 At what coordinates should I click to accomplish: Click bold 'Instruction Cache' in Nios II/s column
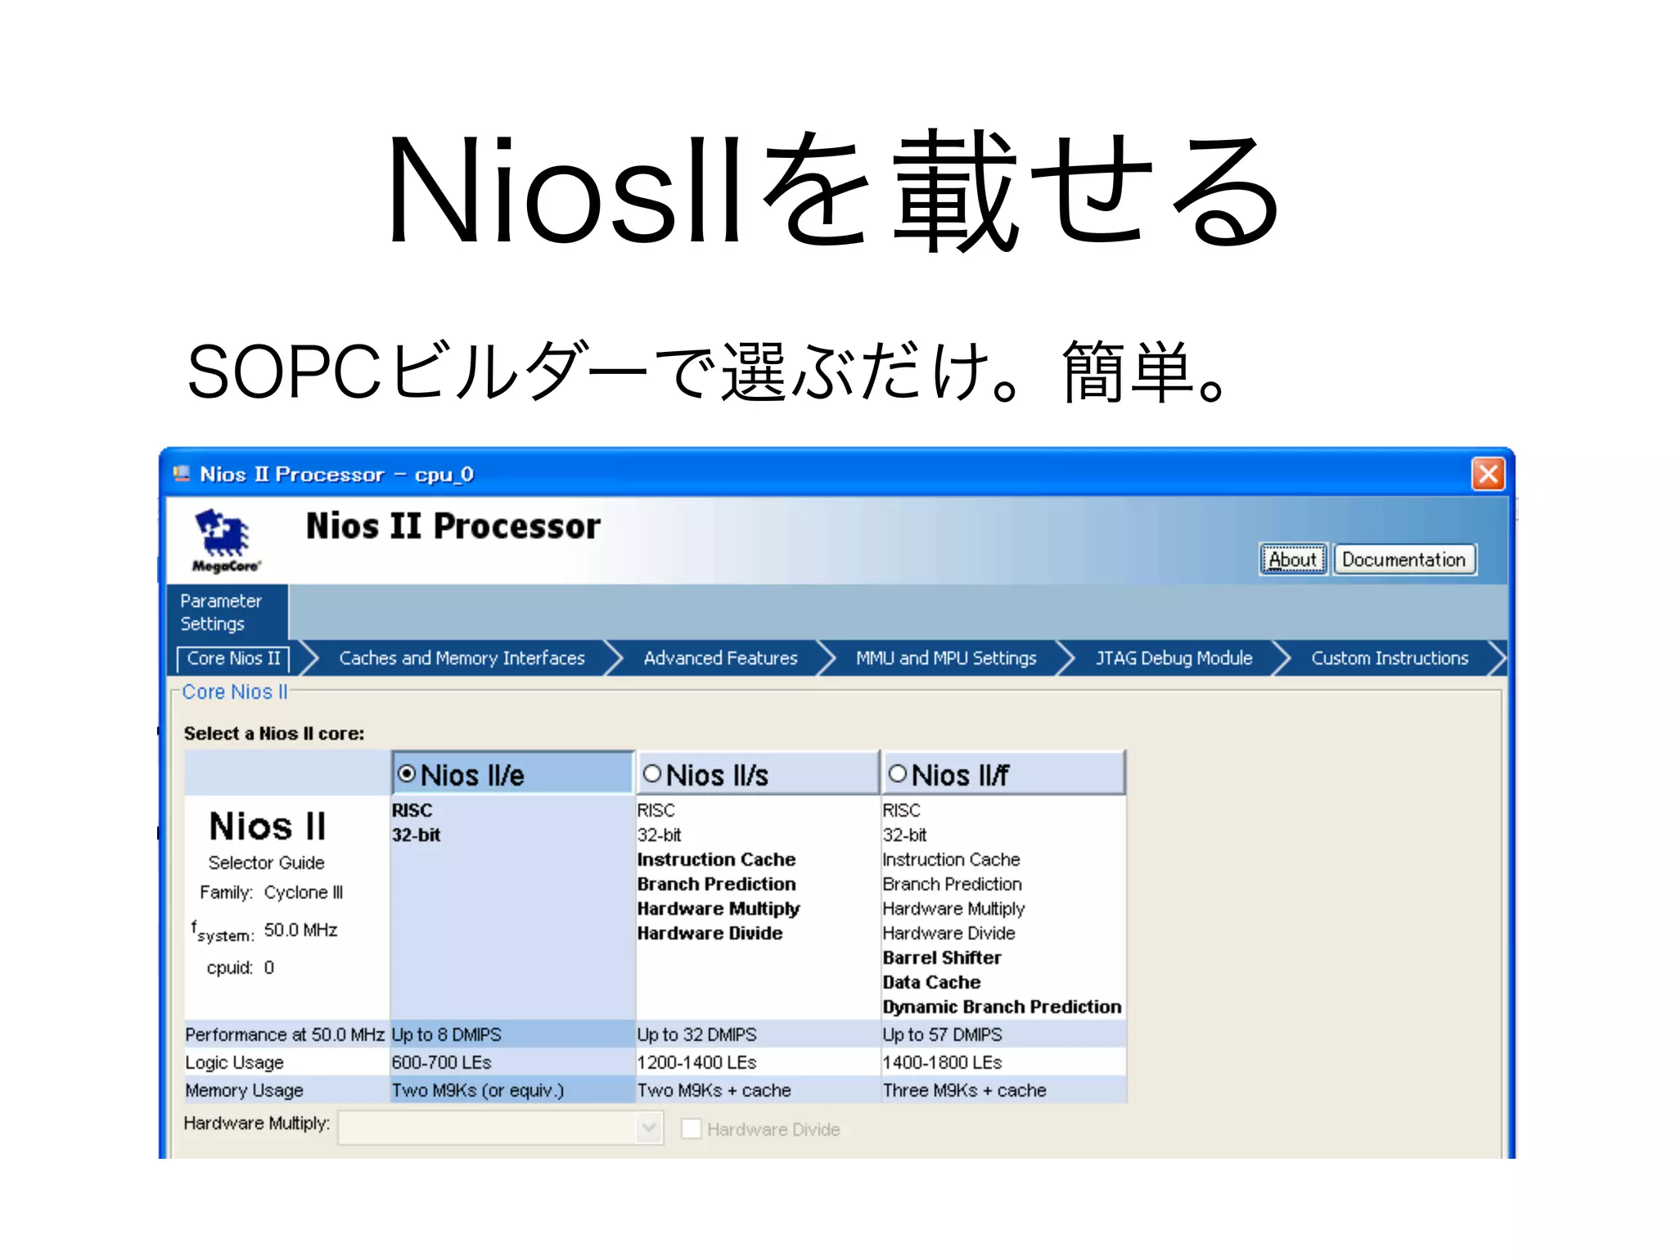pyautogui.click(x=716, y=859)
